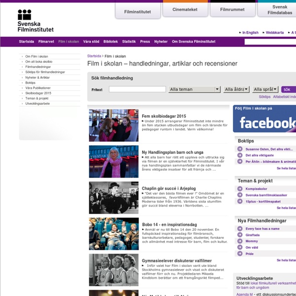Open Utvecklingsarbete in the sidebar
Screen dimensions: 296x296
pos(37,104)
